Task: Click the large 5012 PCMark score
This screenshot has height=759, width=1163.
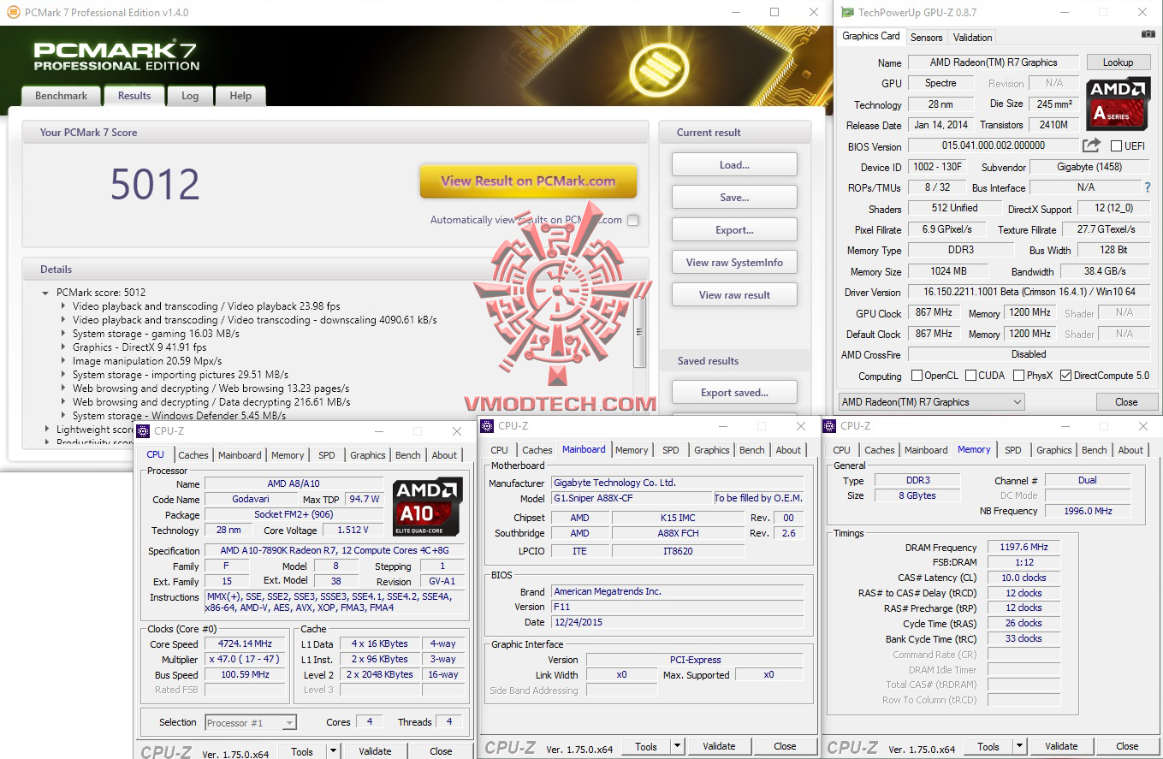Action: 155,185
